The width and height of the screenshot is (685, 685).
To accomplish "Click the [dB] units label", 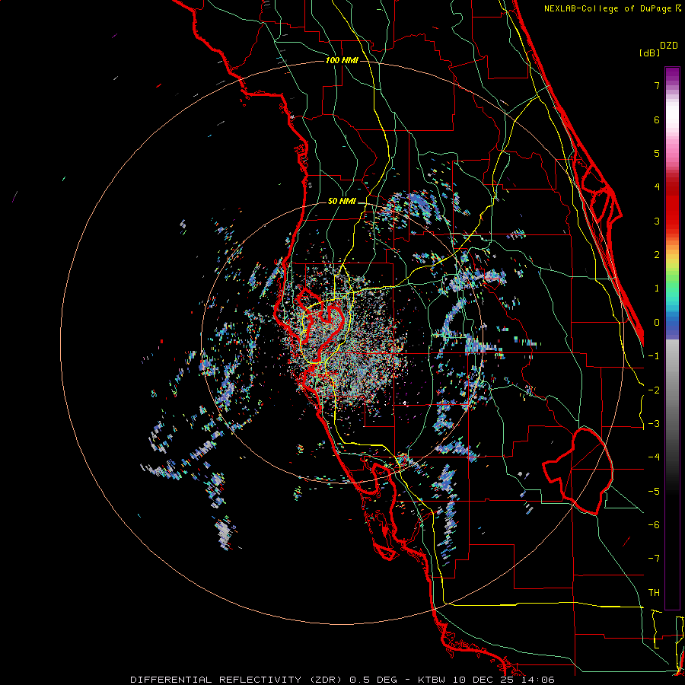I will click(650, 53).
